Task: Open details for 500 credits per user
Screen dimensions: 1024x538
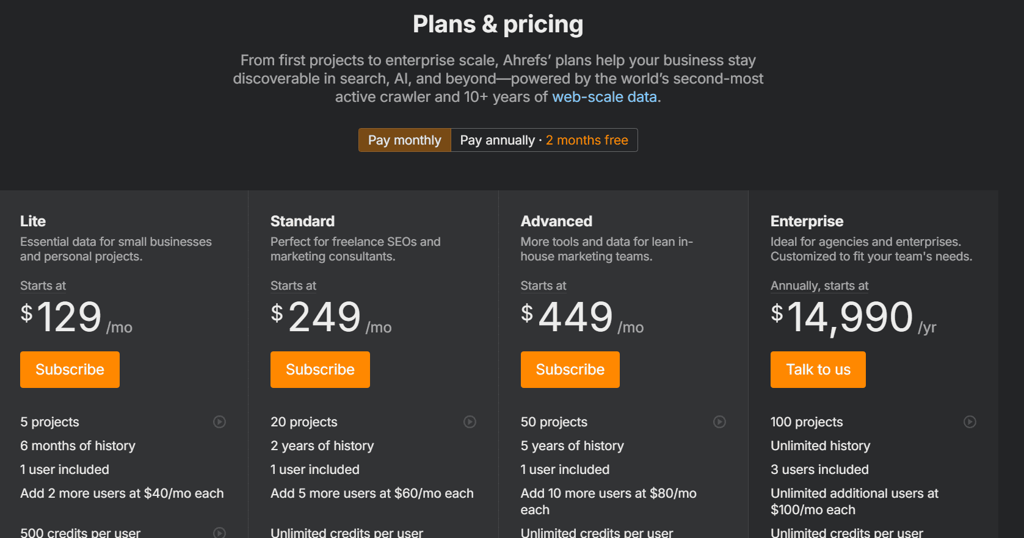Action: click(219, 532)
